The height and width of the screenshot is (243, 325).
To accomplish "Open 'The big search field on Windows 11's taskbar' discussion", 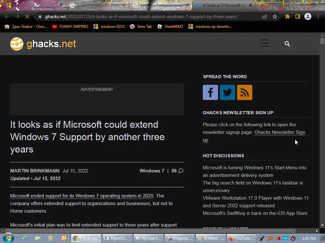I will click(x=253, y=187).
